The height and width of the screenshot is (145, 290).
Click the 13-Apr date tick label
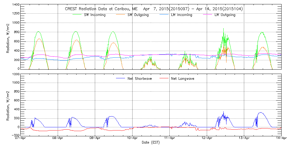(244, 138)
